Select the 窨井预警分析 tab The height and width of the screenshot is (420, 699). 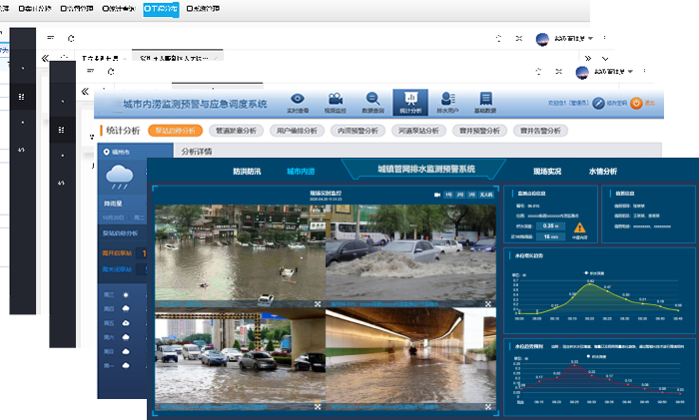tap(479, 131)
